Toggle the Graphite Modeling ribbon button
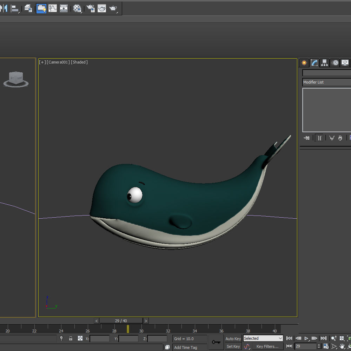This screenshot has height=351, width=351. (41, 8)
